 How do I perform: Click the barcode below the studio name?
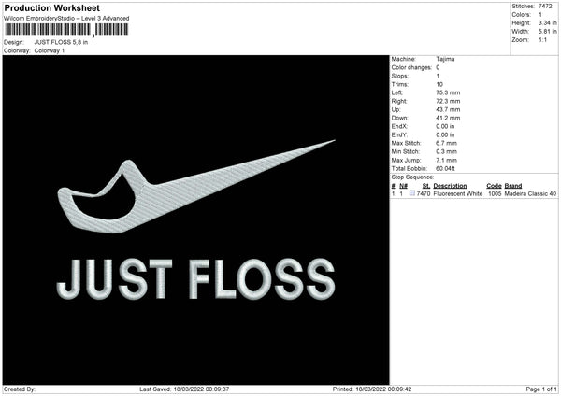(x=65, y=30)
